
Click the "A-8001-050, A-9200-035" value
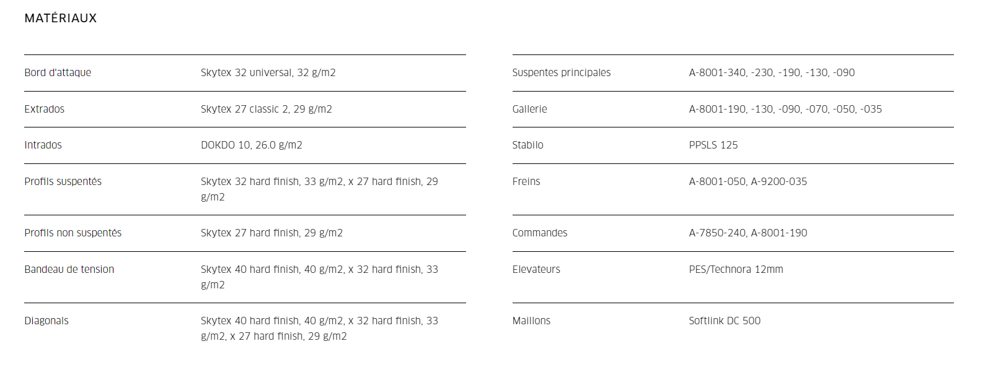coord(748,181)
